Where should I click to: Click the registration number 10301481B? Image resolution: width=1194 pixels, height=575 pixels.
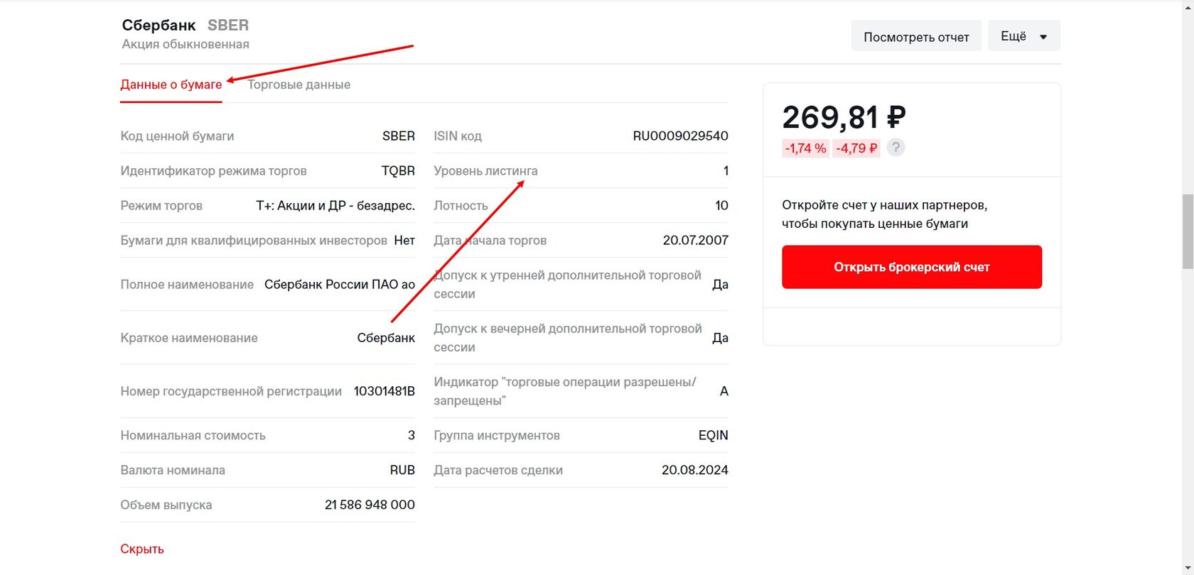click(384, 391)
